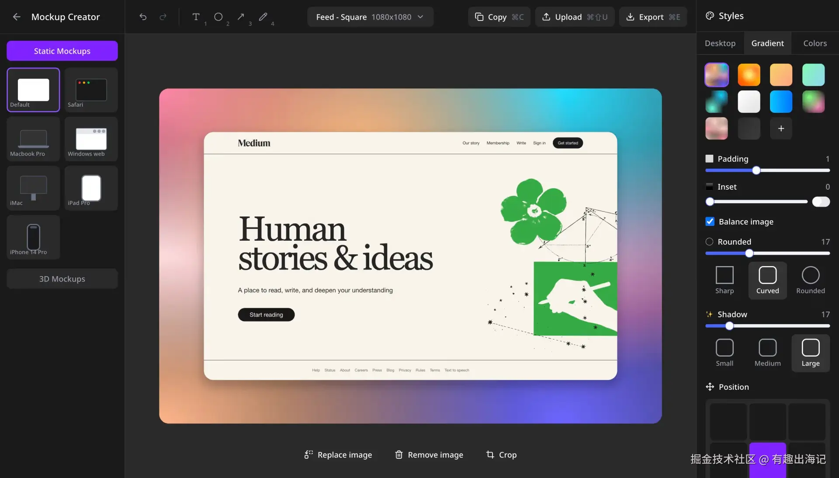Select the arrow drawing tool
The width and height of the screenshot is (839, 478).
pos(241,17)
